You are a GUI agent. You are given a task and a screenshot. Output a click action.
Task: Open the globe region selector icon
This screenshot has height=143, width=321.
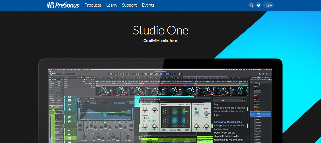point(259,5)
